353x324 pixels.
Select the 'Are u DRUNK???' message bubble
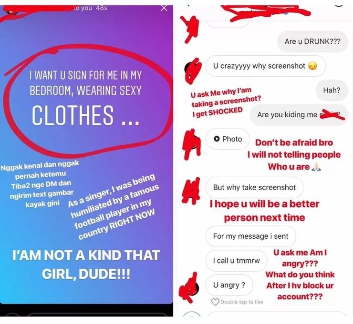click(312, 41)
